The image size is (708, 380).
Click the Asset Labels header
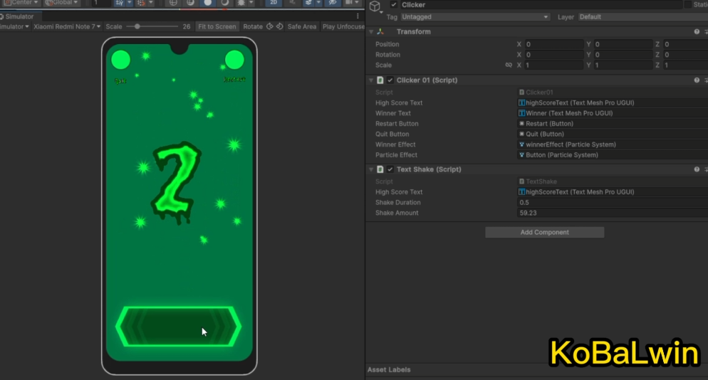click(389, 369)
